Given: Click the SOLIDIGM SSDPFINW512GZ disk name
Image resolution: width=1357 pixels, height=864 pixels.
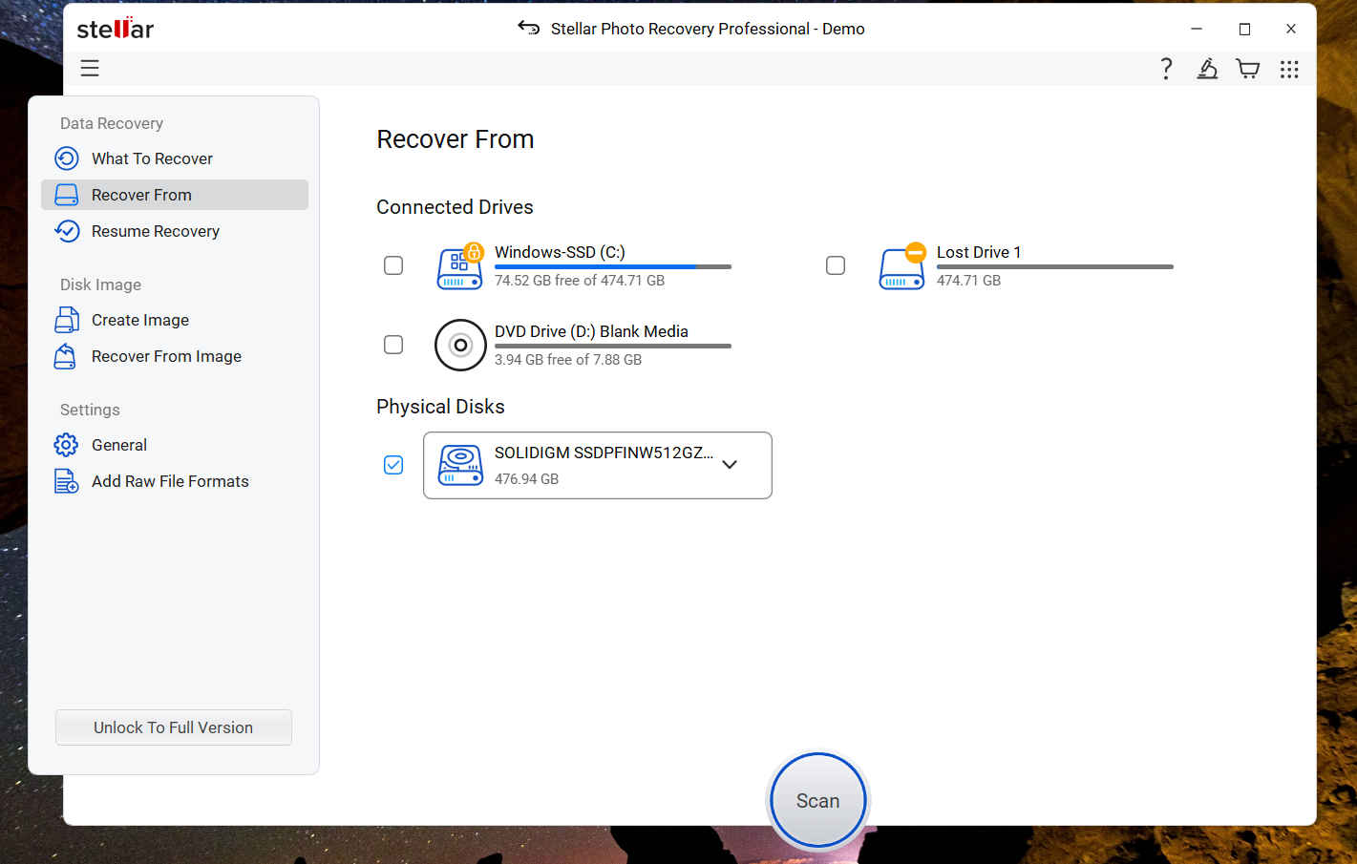Looking at the screenshot, I should pos(604,453).
